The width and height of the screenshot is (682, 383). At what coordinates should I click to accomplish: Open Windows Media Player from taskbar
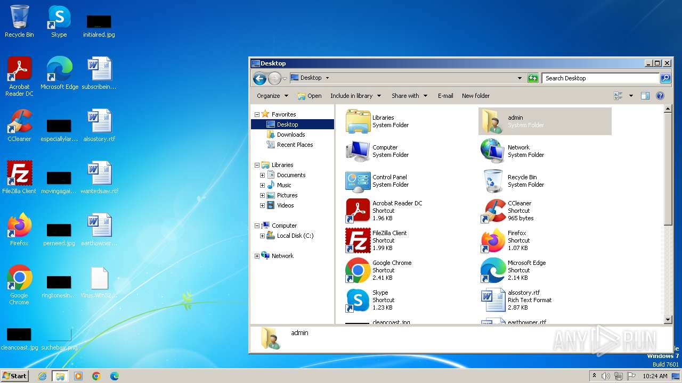tap(78, 376)
